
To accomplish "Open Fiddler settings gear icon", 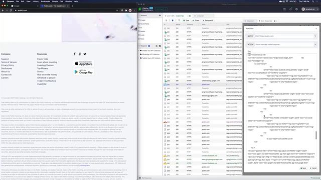I will [x=296, y=9].
